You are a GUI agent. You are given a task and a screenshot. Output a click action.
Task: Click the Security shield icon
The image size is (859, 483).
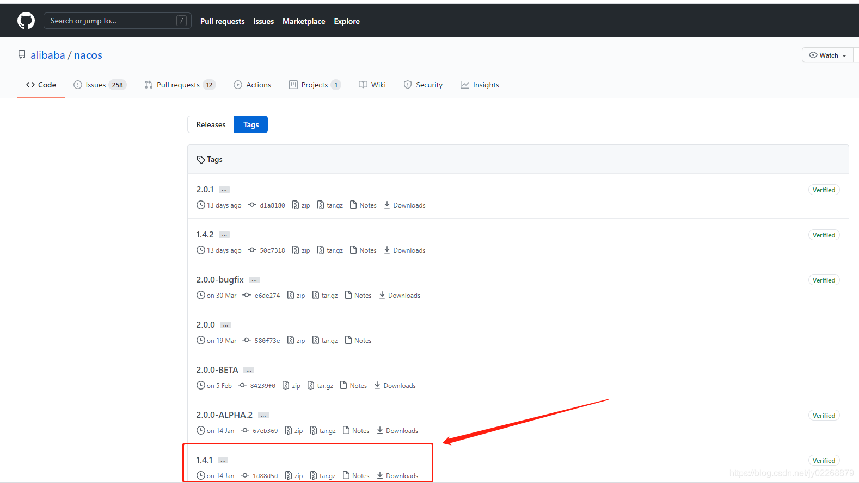[408, 85]
